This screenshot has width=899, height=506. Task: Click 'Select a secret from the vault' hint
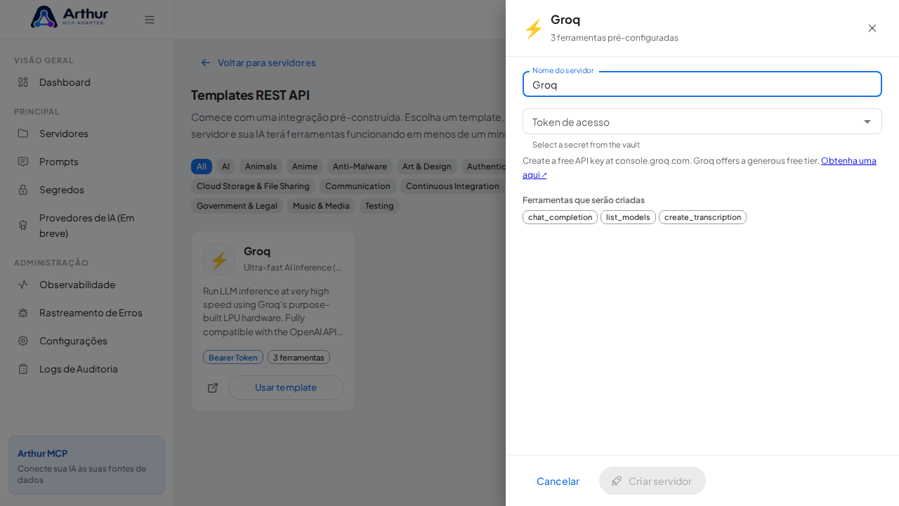click(586, 145)
